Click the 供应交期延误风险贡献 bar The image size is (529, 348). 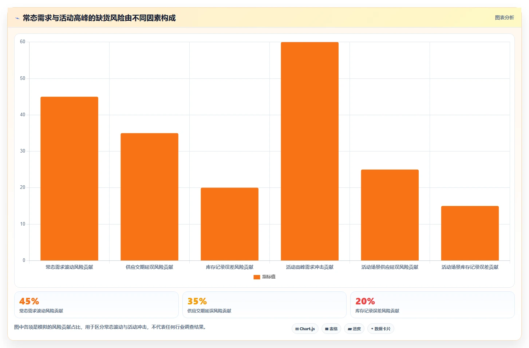click(x=149, y=197)
